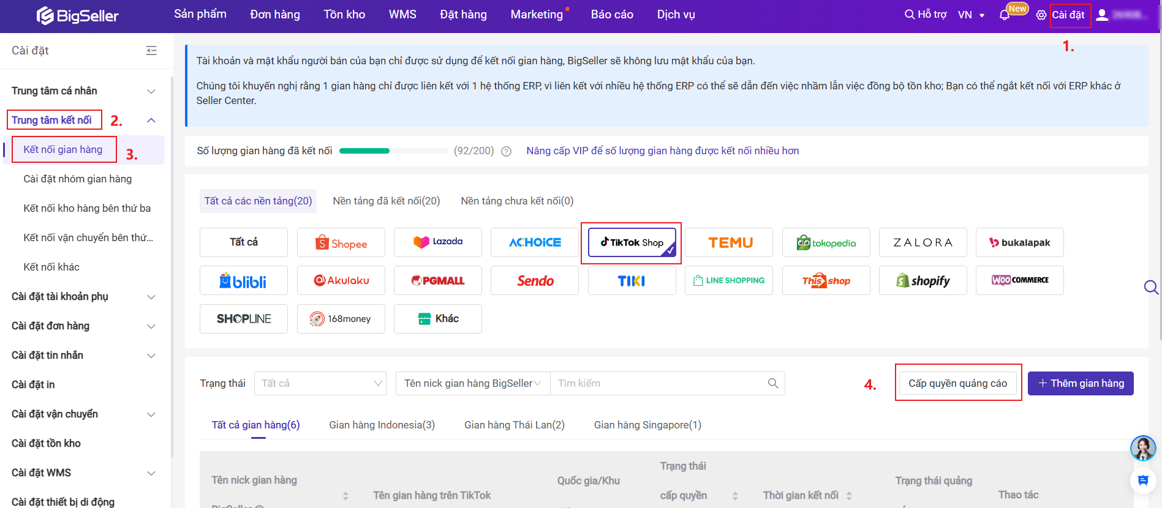Viewport: 1162px width, 508px height.
Task: Click the Nâng cấp VIP upgrade link
Action: point(663,151)
